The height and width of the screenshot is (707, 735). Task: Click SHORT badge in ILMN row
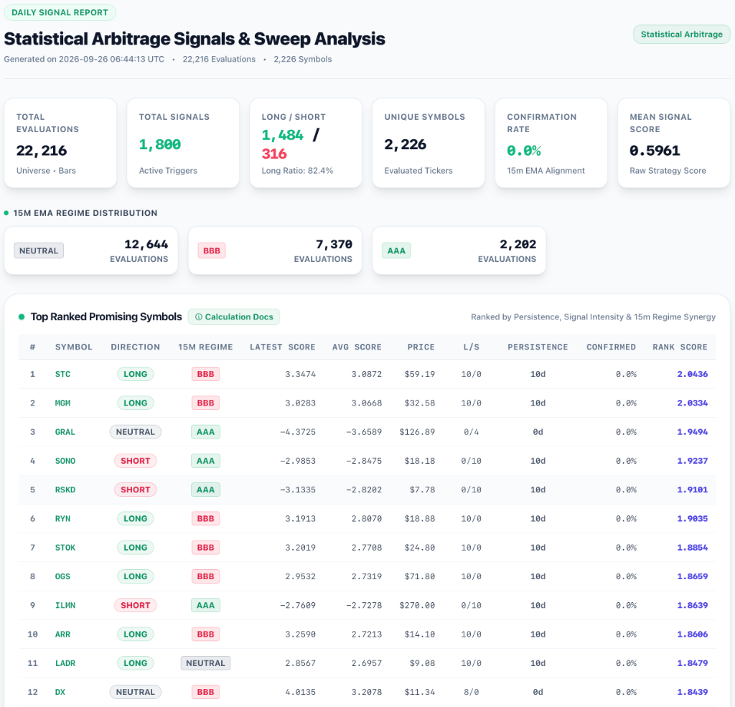(x=136, y=606)
